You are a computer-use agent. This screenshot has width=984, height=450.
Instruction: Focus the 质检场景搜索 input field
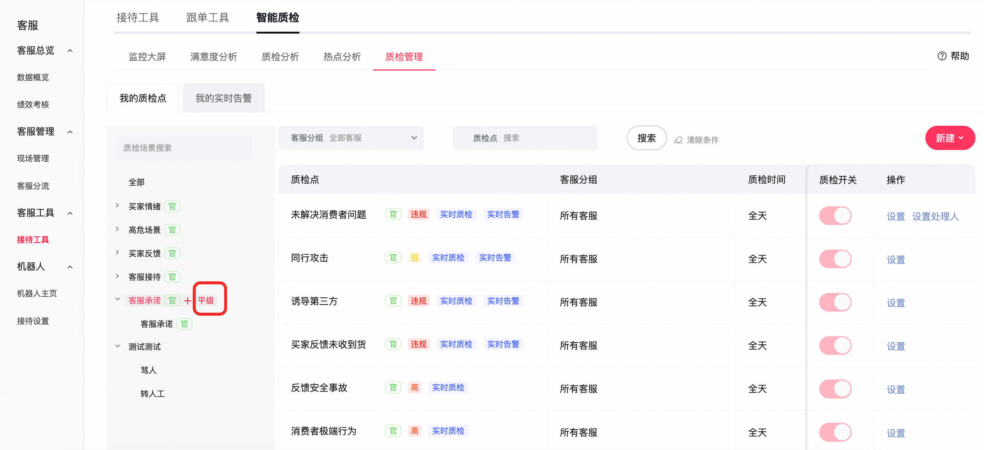point(184,148)
